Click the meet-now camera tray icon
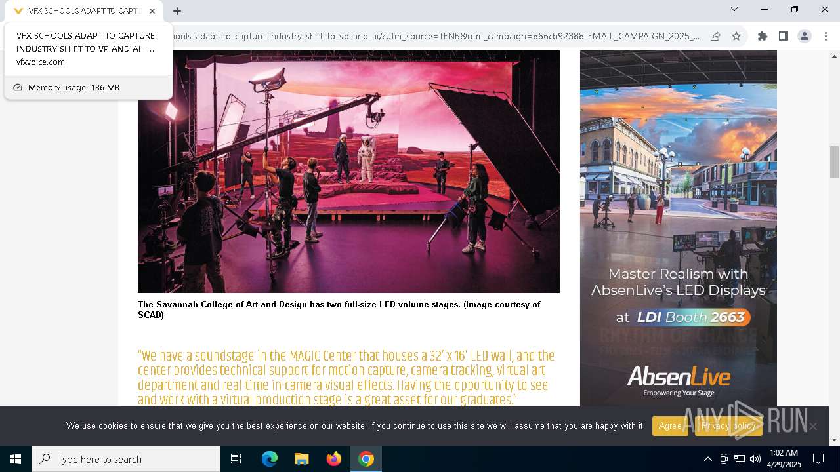 pyautogui.click(x=724, y=459)
